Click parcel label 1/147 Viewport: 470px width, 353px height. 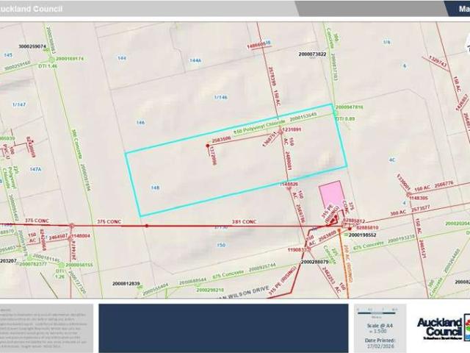[19, 104]
